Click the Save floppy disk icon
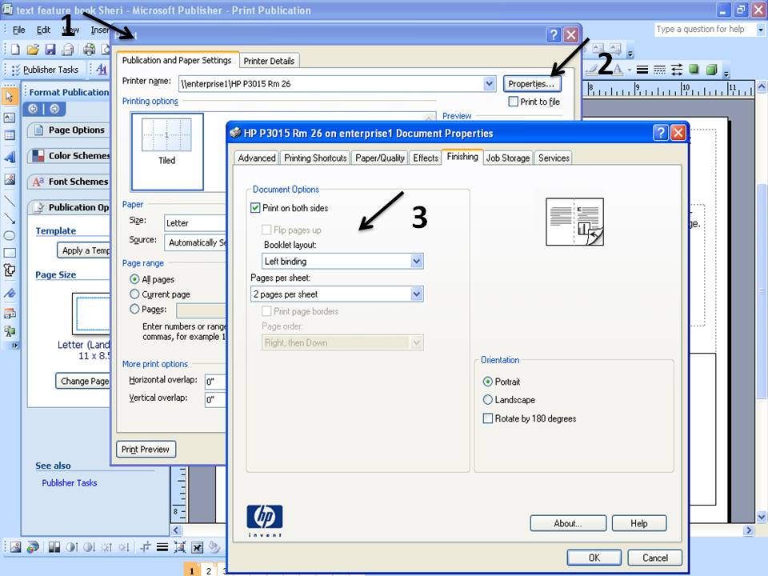 [50, 50]
